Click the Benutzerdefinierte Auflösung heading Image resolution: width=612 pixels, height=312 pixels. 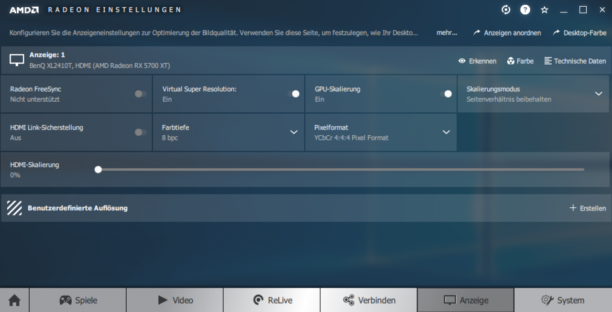(x=77, y=208)
